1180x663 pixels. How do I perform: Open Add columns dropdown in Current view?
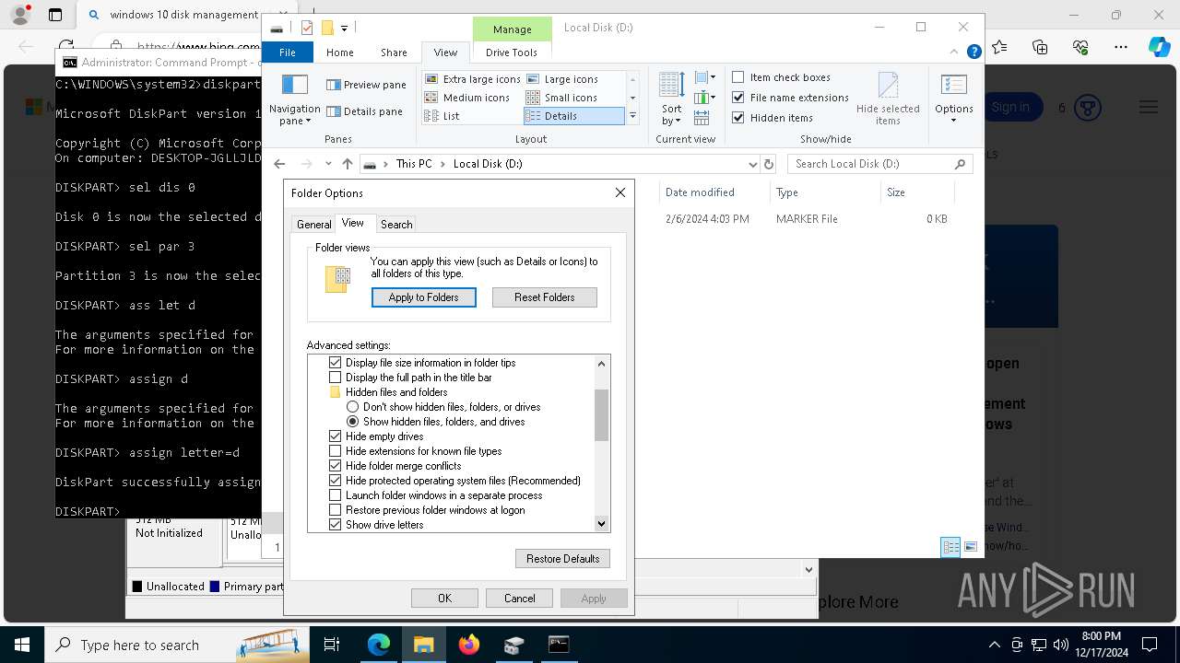tap(705, 98)
